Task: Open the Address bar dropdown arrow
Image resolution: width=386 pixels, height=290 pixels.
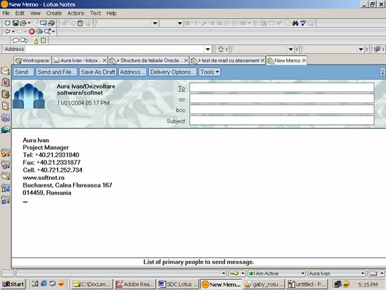Action: pyautogui.click(x=208, y=49)
